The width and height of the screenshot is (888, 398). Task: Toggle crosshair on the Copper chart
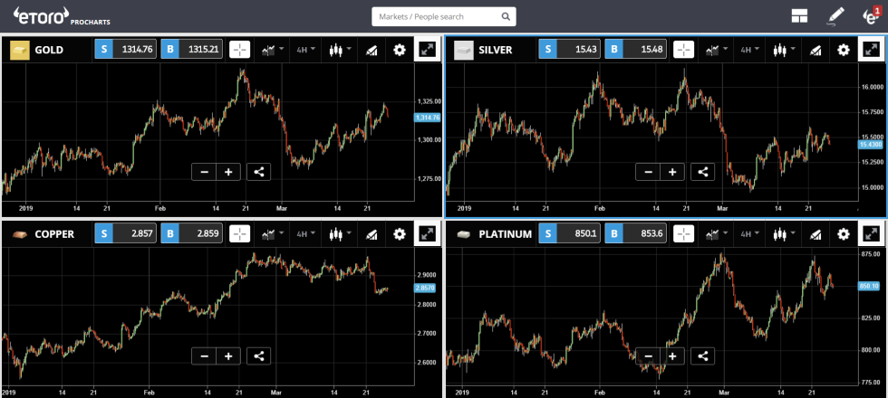[x=240, y=234]
